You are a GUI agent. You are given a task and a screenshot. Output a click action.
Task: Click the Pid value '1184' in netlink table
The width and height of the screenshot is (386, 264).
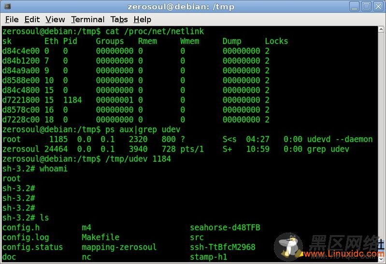tap(72, 100)
